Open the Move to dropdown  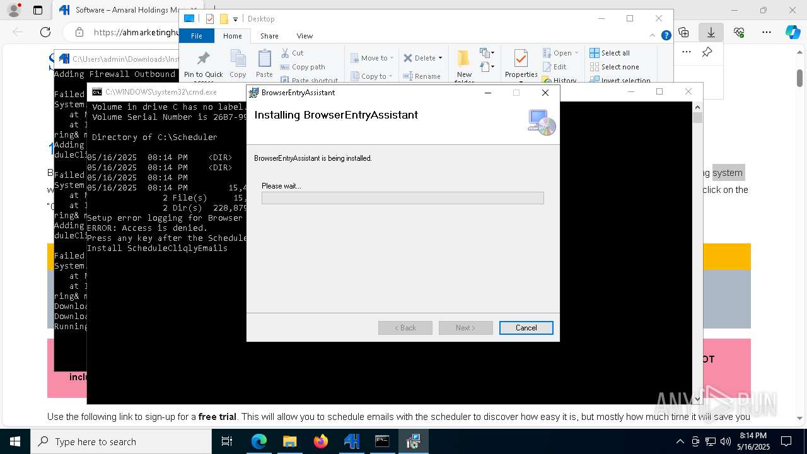point(372,58)
